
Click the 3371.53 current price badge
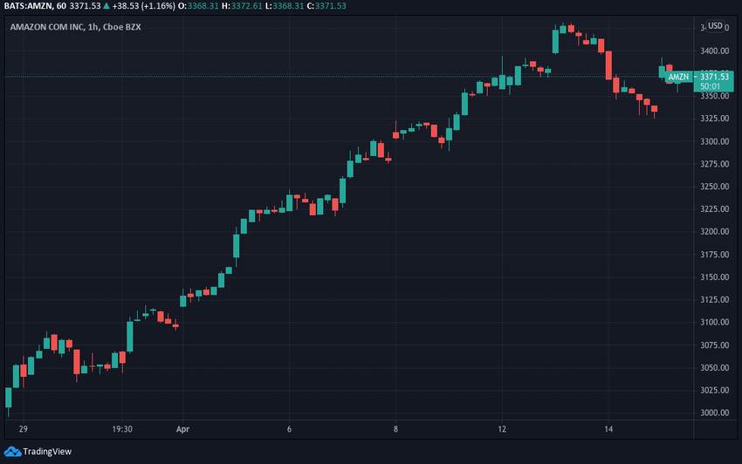coord(714,77)
